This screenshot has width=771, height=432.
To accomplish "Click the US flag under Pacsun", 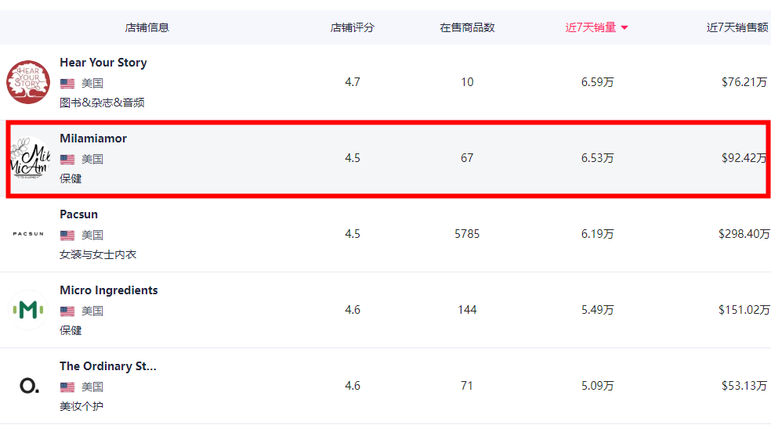I will click(x=67, y=235).
